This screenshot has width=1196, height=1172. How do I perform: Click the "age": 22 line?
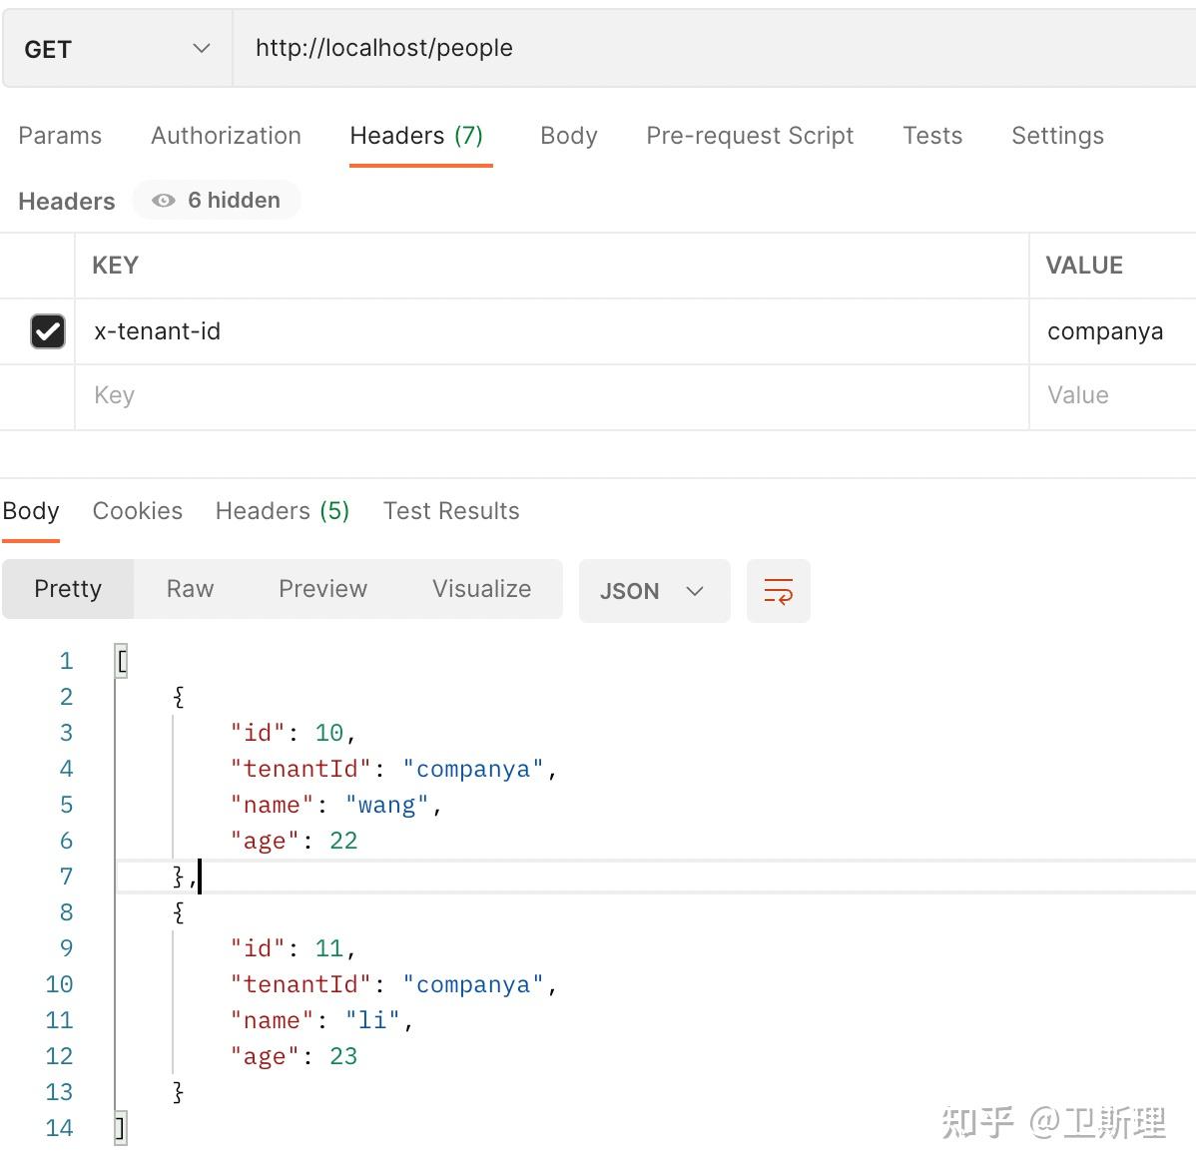tap(294, 841)
